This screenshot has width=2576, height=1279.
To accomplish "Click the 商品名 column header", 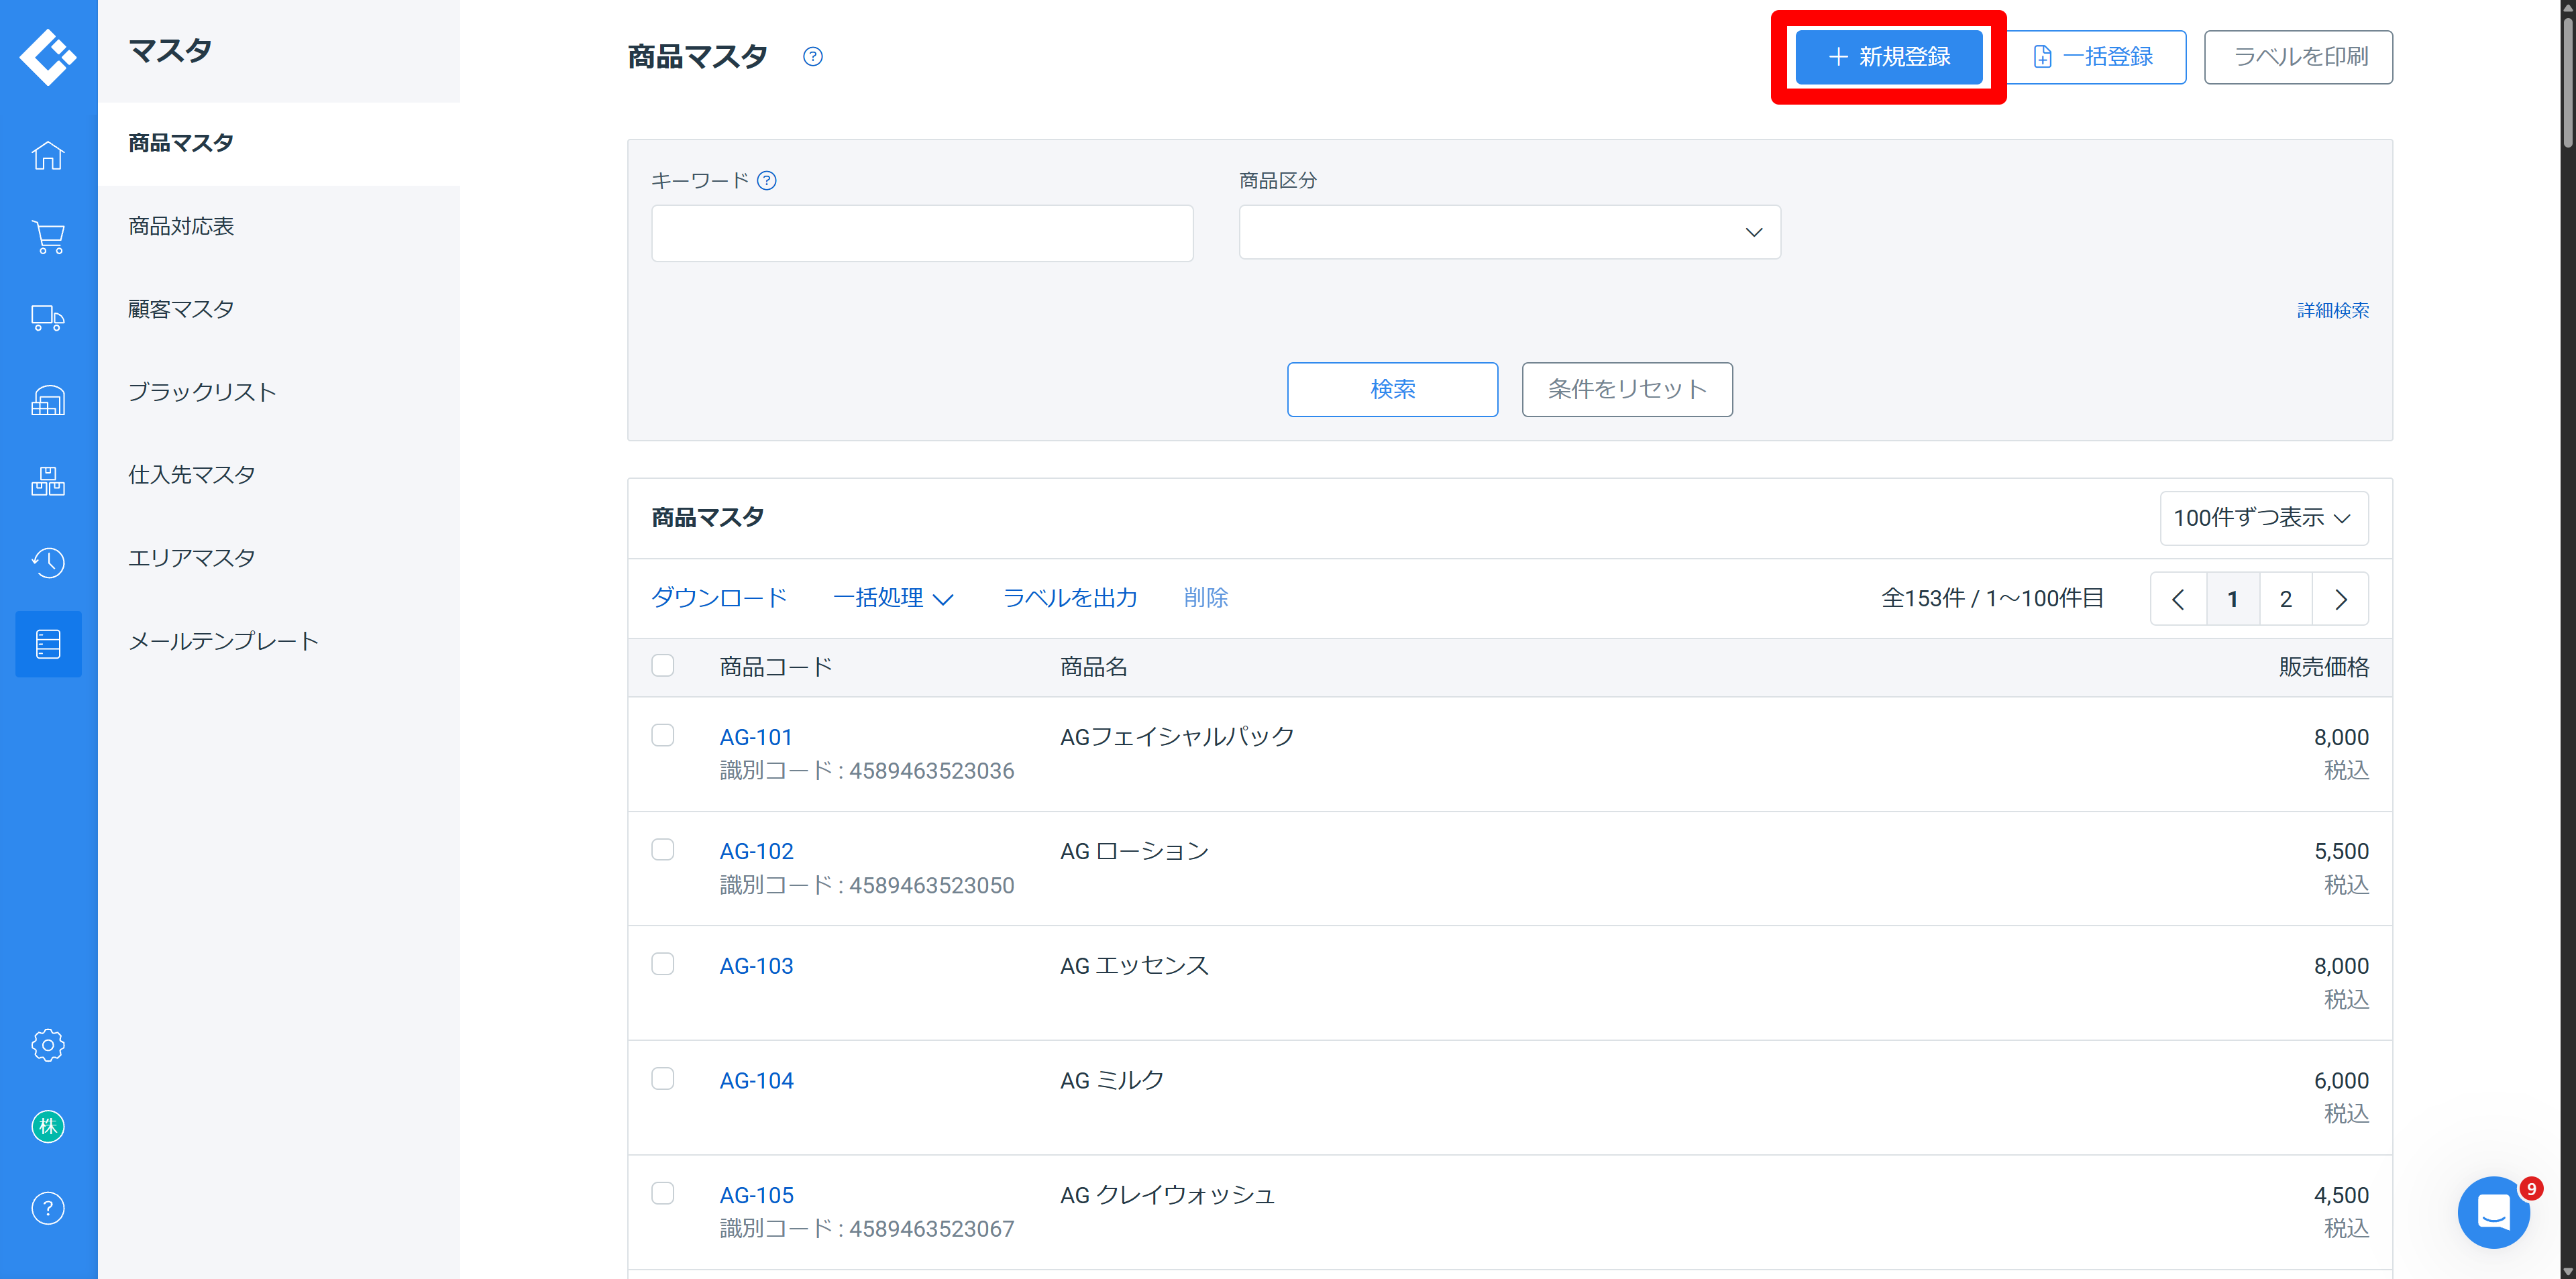I will click(x=1094, y=667).
